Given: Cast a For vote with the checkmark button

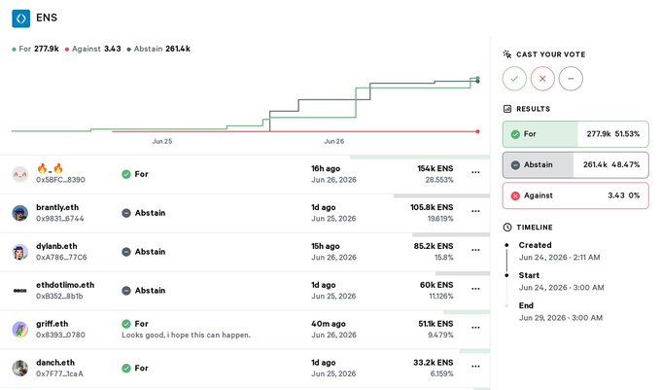Looking at the screenshot, I should tap(514, 79).
